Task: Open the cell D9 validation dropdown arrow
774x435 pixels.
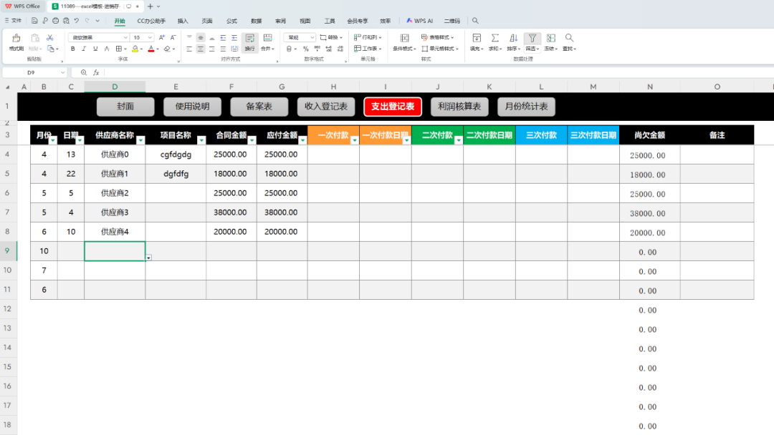Action: click(x=148, y=258)
